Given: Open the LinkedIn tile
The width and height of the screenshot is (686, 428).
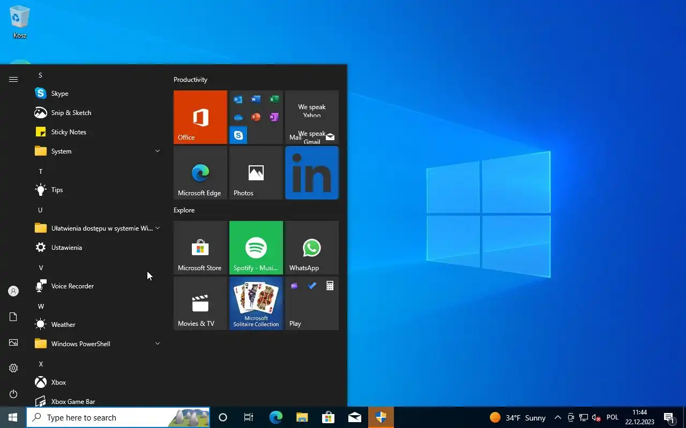Looking at the screenshot, I should [312, 173].
